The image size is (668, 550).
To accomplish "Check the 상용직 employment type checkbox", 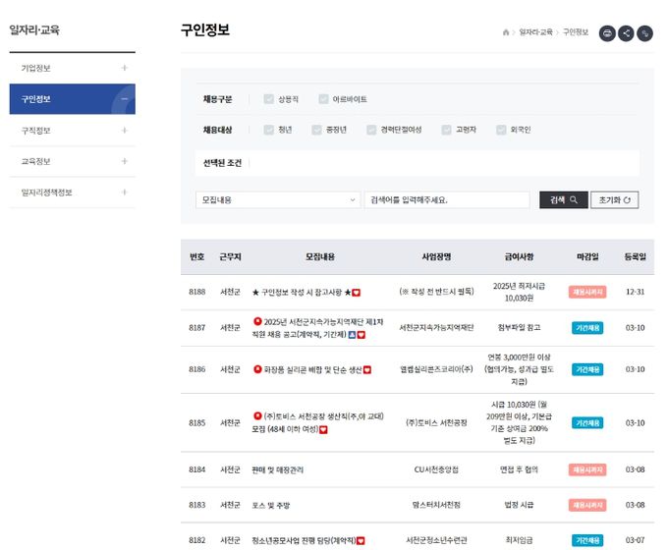I will (269, 99).
